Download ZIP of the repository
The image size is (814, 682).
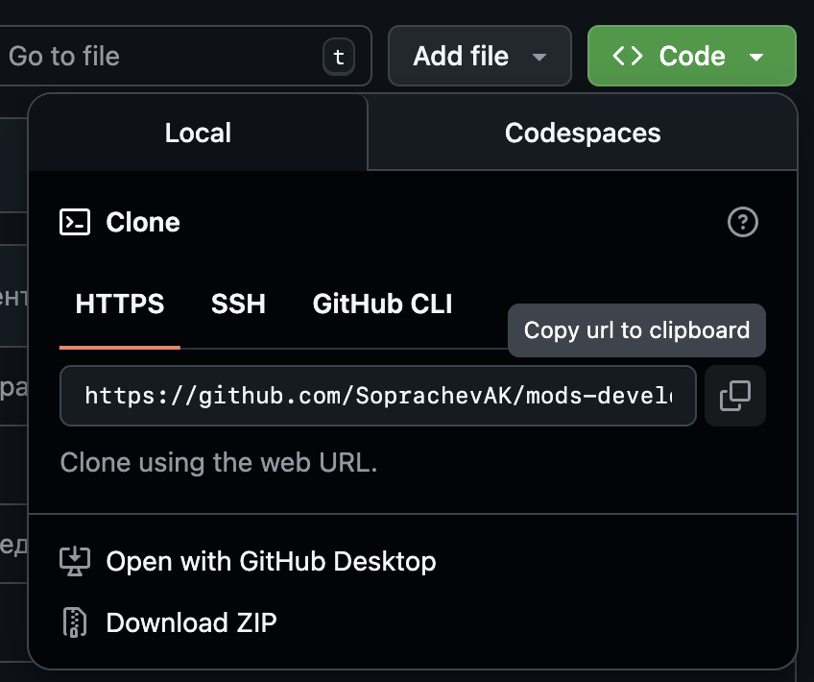191,622
